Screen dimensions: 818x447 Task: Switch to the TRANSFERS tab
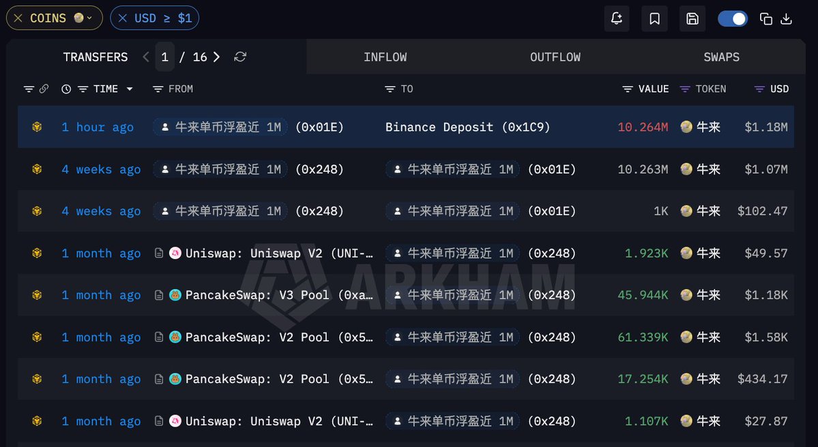click(x=96, y=57)
